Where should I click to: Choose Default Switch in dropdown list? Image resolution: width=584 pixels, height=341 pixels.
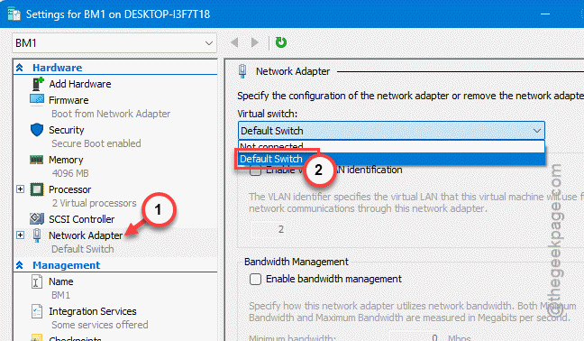(x=391, y=159)
